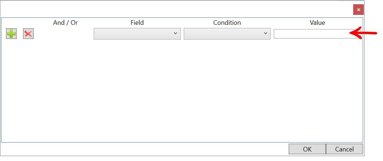The image size is (383, 161).
Task: Focus the Value text input box
Action: [317, 34]
